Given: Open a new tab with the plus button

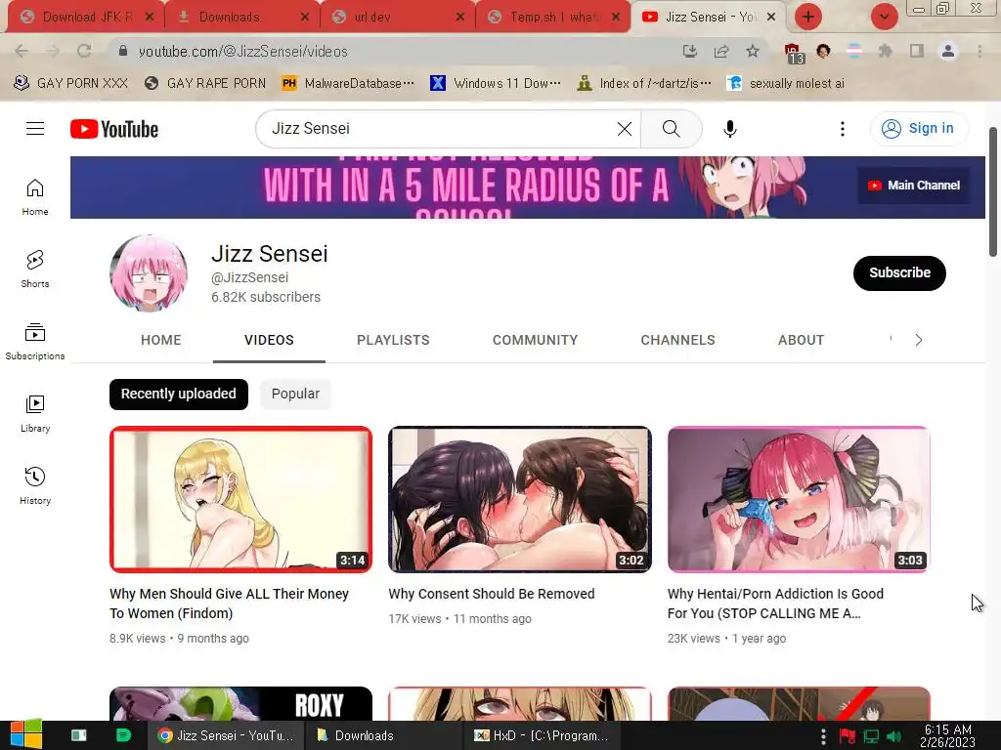Looking at the screenshot, I should [x=808, y=17].
